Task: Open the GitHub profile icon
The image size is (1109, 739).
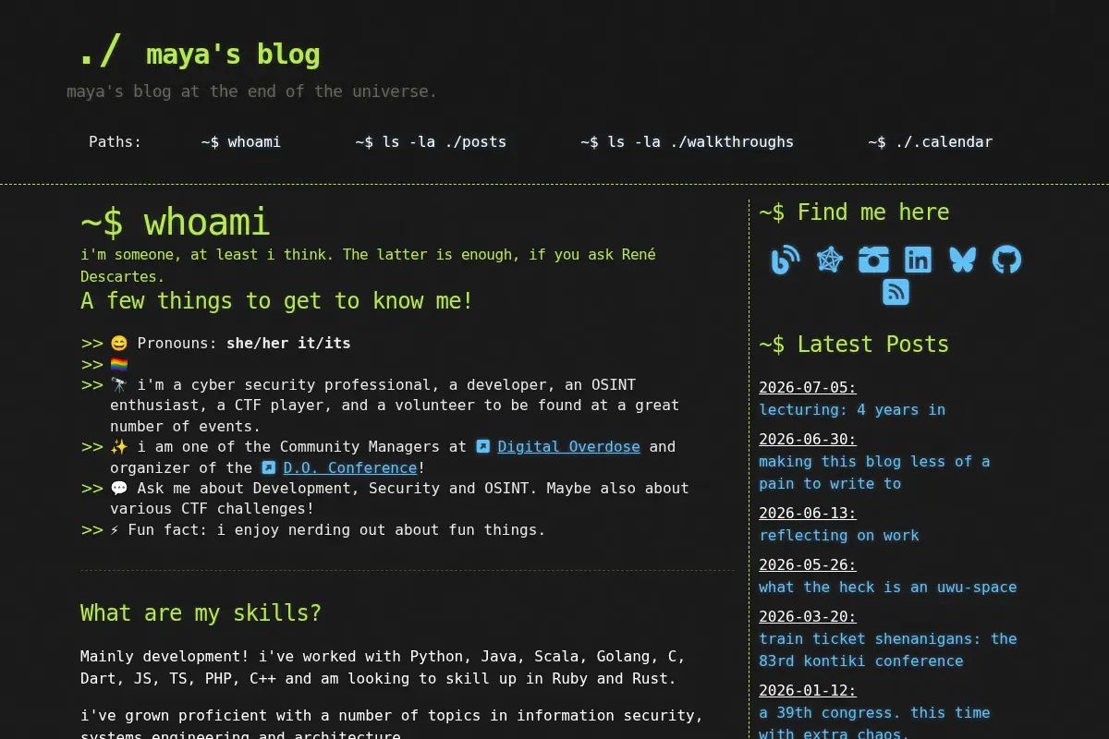Action: click(x=1006, y=260)
